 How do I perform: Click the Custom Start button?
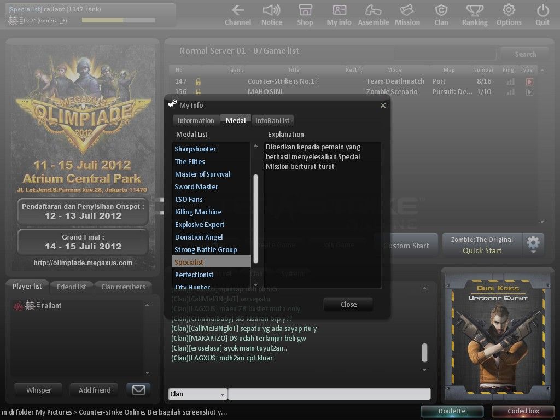click(x=406, y=246)
